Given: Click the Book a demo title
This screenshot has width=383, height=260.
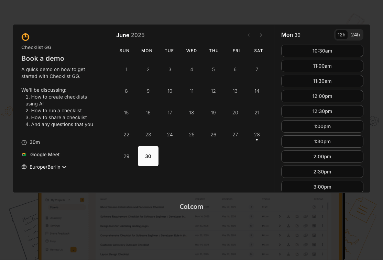Looking at the screenshot, I should pos(43,58).
